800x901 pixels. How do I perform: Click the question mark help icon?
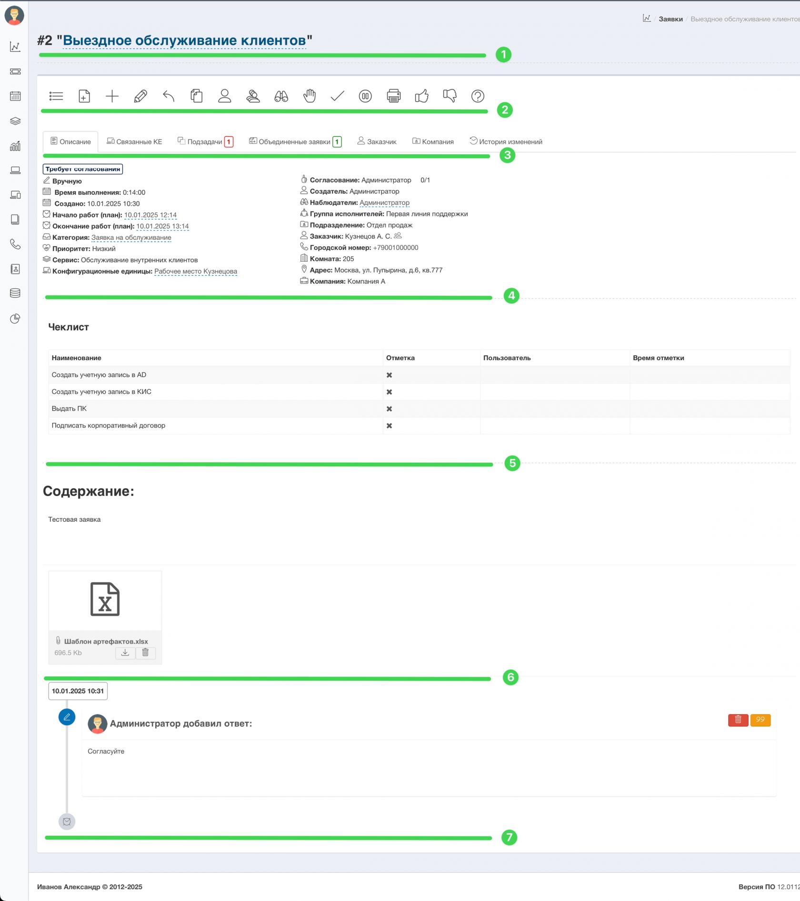pyautogui.click(x=478, y=96)
